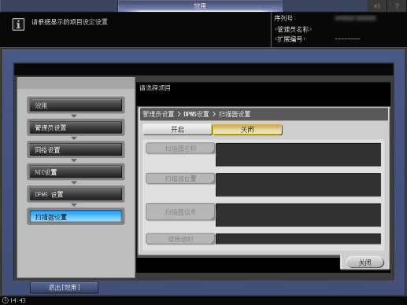Open 网络设置 in the left menu
Viewport: 407px width, 305px height.
click(76, 150)
